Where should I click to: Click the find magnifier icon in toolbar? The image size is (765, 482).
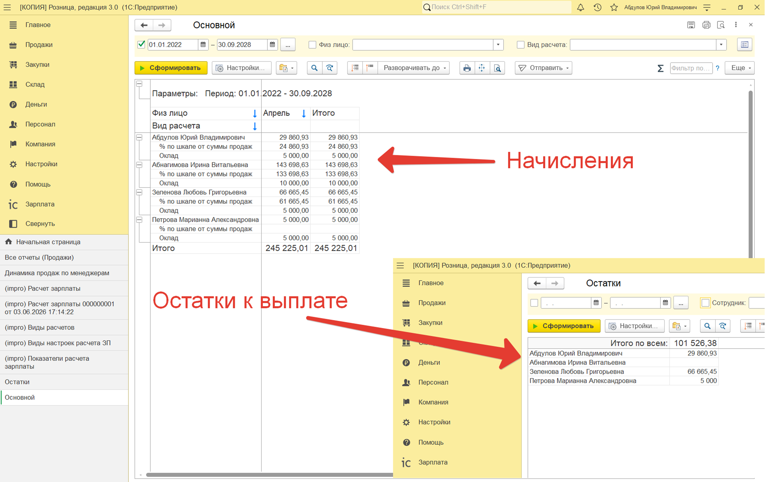tap(314, 68)
